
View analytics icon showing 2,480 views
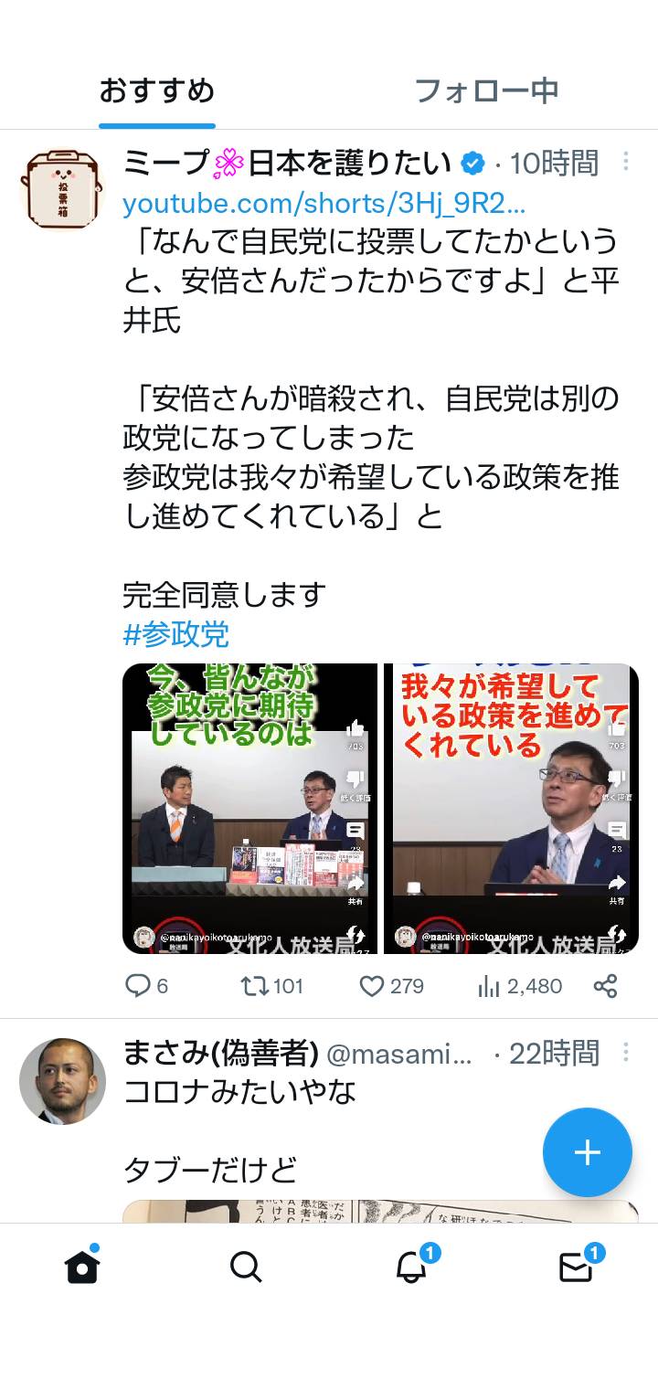[490, 986]
